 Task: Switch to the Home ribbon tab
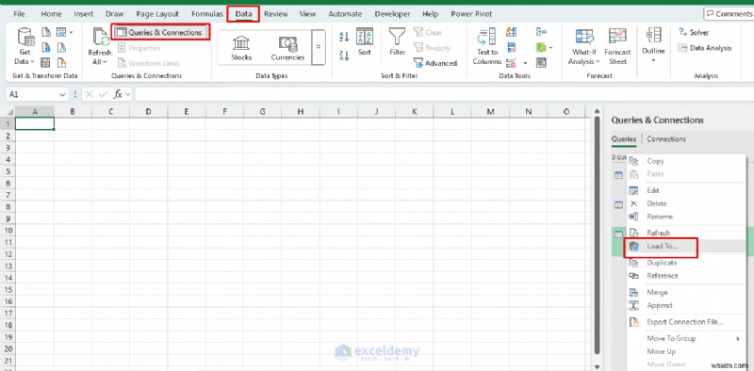(x=51, y=14)
